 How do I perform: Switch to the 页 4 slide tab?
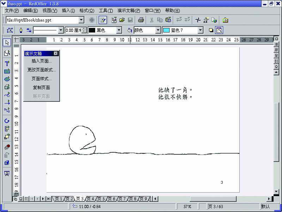(90, 199)
